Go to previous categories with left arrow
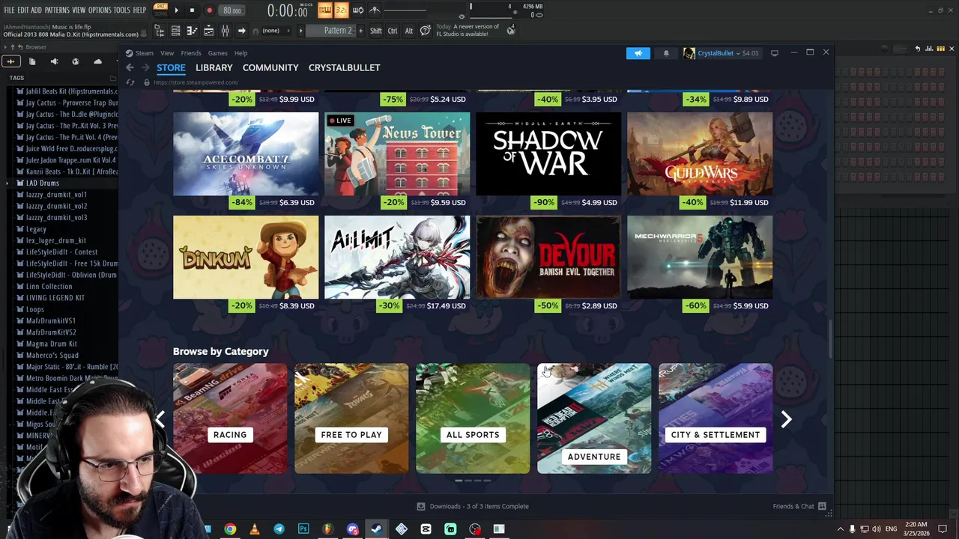 point(160,419)
